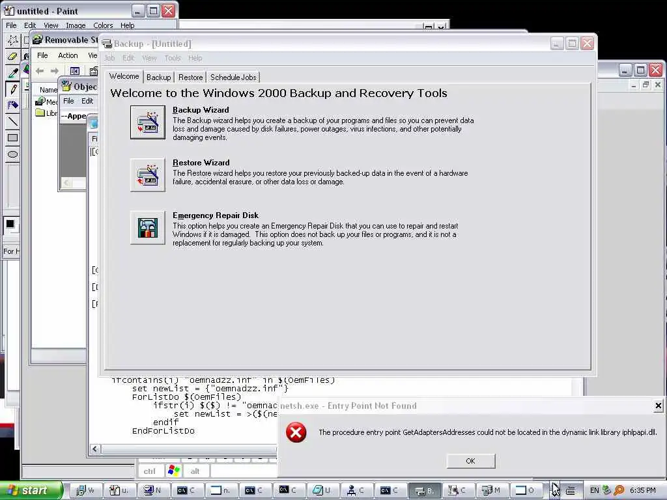Click the Backup window title bar icon
The height and width of the screenshot is (500, 667).
pos(107,44)
